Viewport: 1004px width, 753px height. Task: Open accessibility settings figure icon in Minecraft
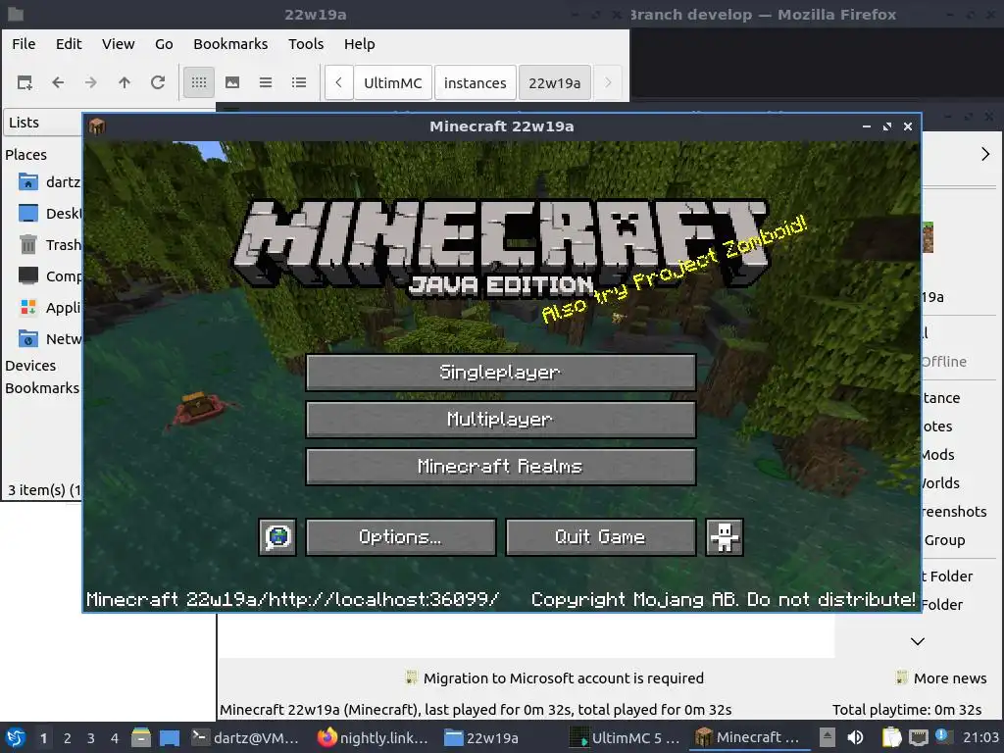tap(725, 536)
